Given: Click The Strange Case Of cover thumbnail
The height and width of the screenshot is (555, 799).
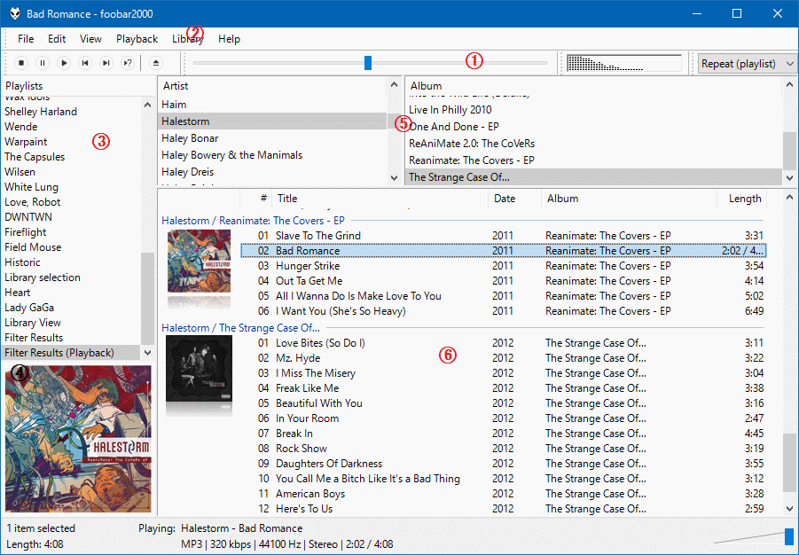Looking at the screenshot, I should [x=199, y=367].
